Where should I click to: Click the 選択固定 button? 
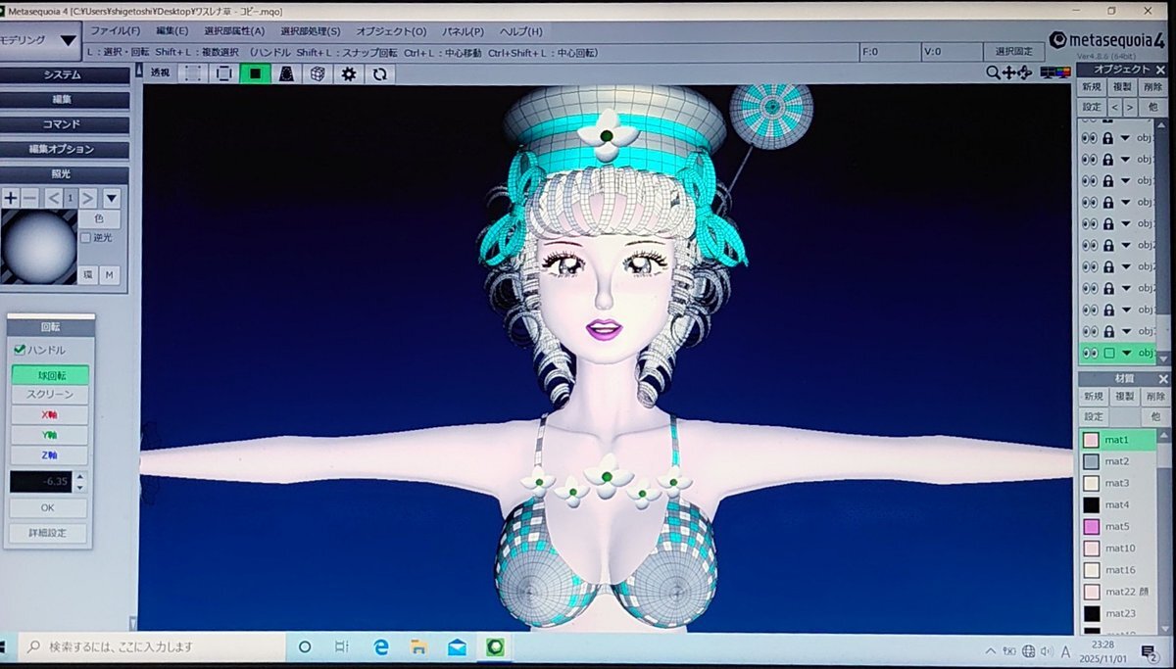click(1013, 52)
